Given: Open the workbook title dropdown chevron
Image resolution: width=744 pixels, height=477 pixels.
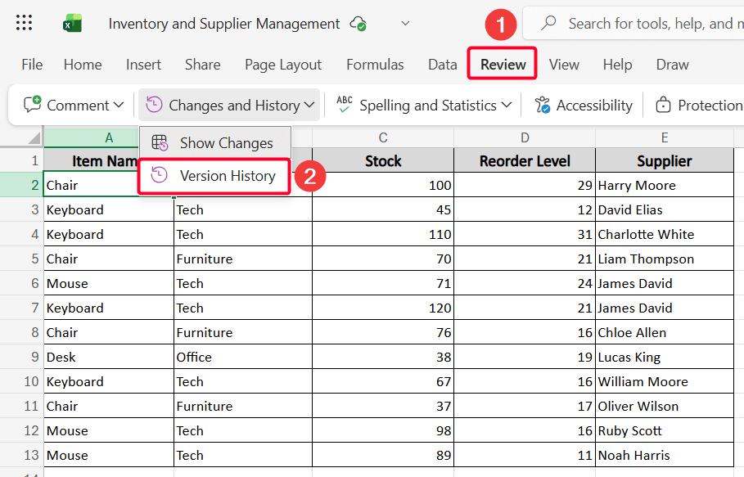Looking at the screenshot, I should [x=405, y=24].
